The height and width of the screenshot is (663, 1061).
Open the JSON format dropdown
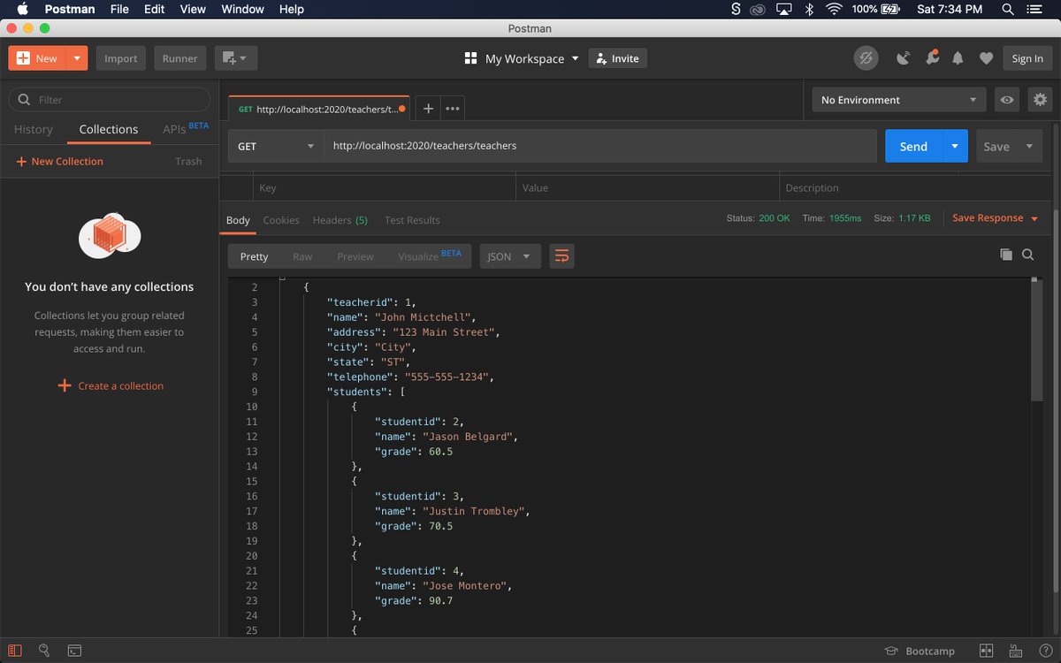[510, 256]
